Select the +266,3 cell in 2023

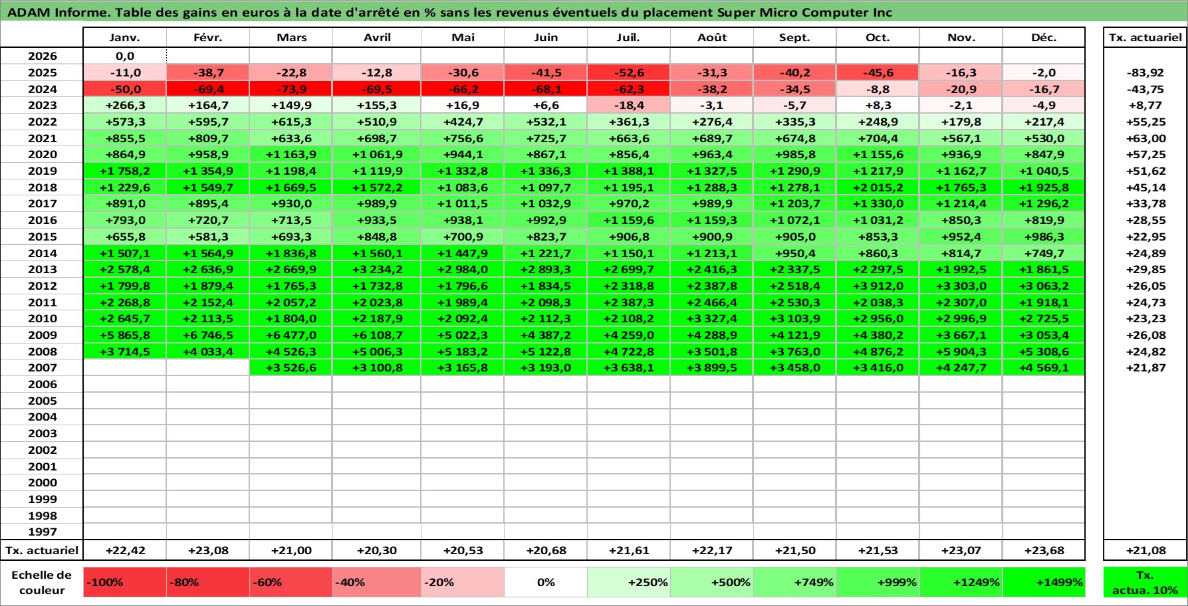[x=125, y=105]
